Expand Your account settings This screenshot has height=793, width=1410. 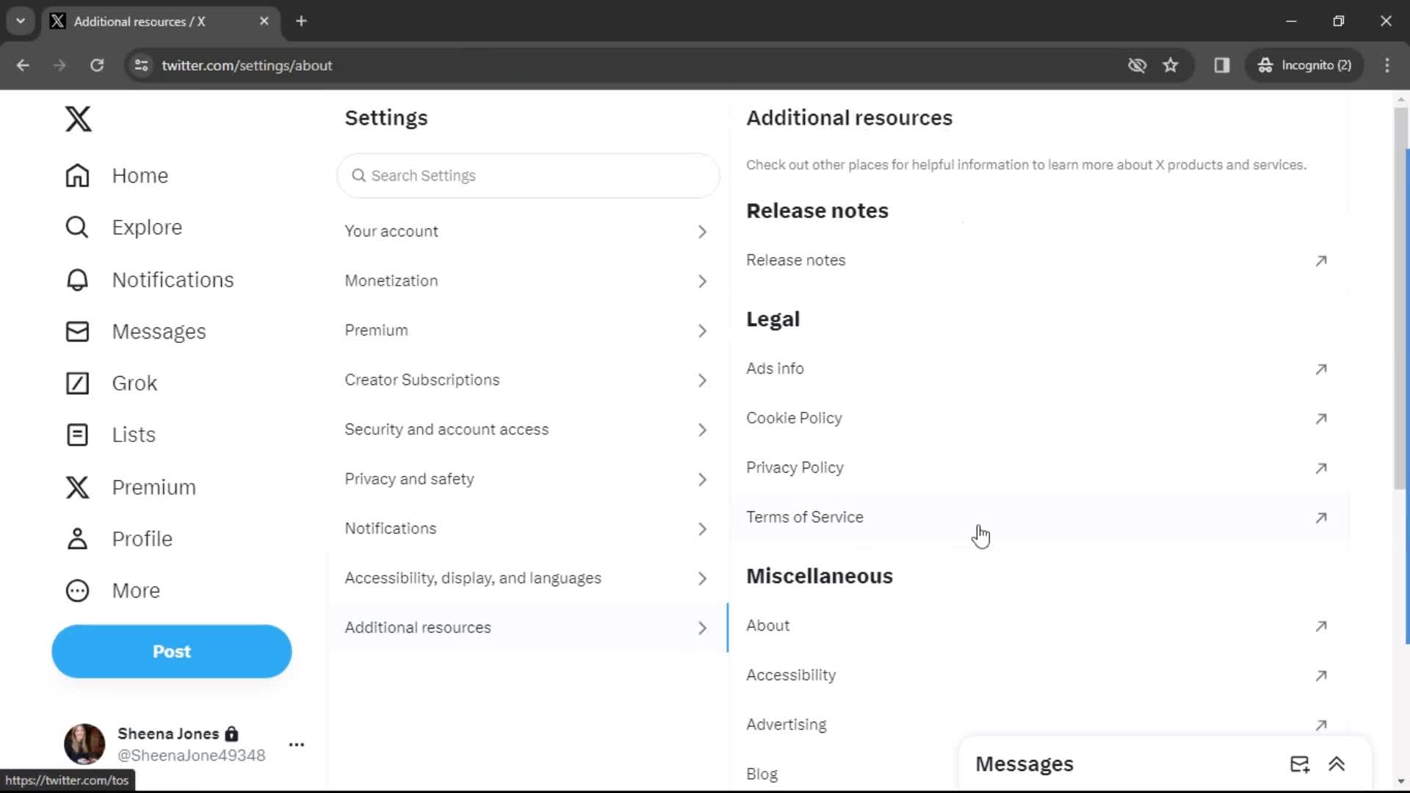coord(528,231)
